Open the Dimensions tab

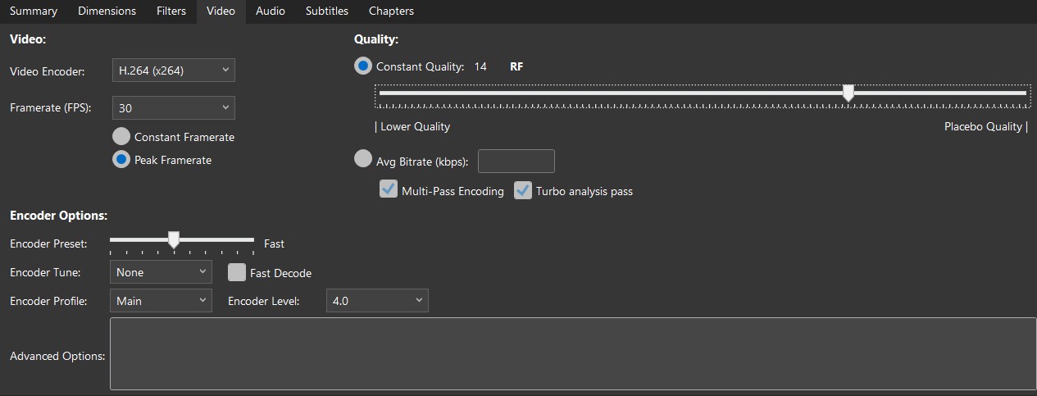pyautogui.click(x=107, y=11)
